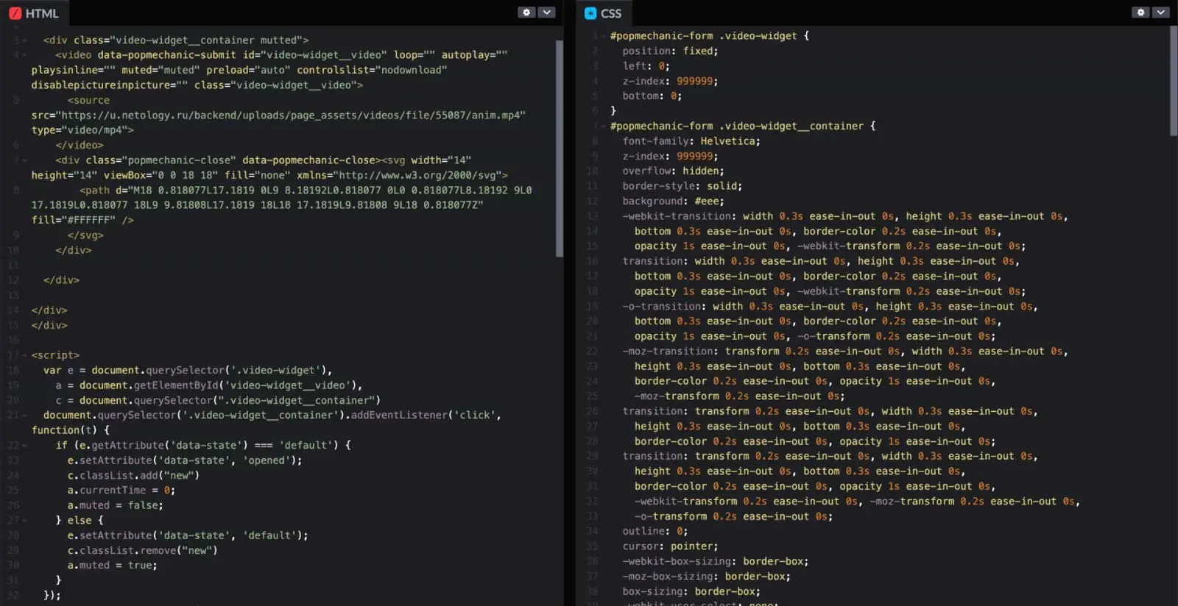Click 'overflow: hidden;' declaration
1178x606 pixels.
point(673,171)
